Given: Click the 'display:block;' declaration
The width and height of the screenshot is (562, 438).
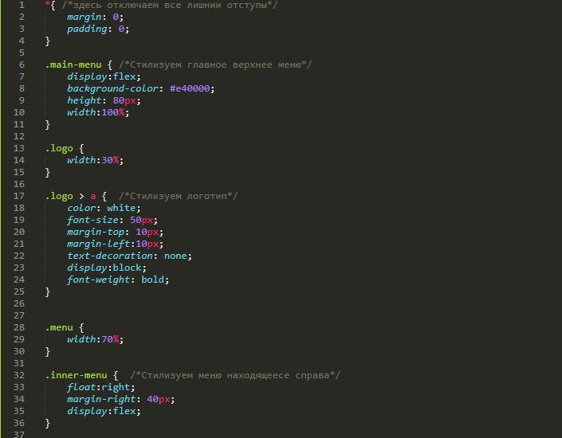Looking at the screenshot, I should pos(107,268).
